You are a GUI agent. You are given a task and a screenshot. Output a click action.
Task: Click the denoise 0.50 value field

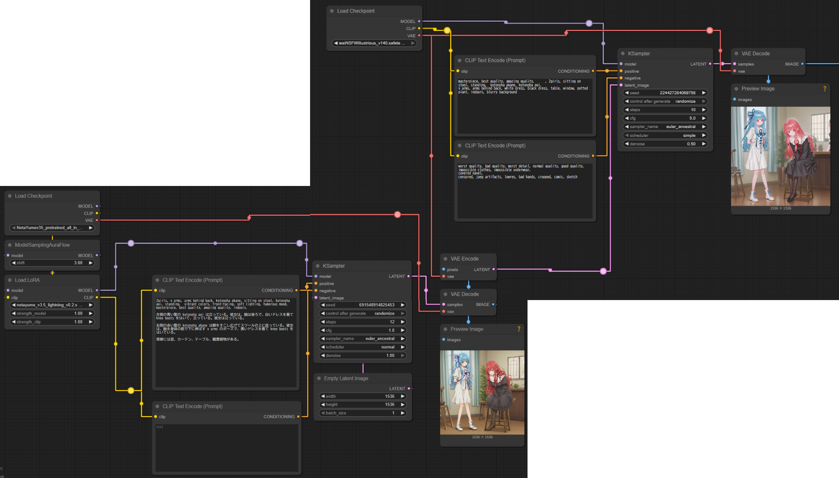[665, 144]
